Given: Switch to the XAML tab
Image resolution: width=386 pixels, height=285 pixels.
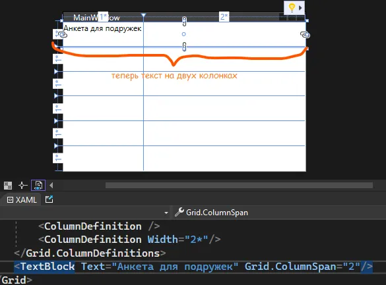Looking at the screenshot, I should point(22,200).
